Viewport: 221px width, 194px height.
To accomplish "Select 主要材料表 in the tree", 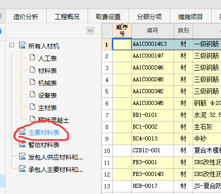I will 44,133.
